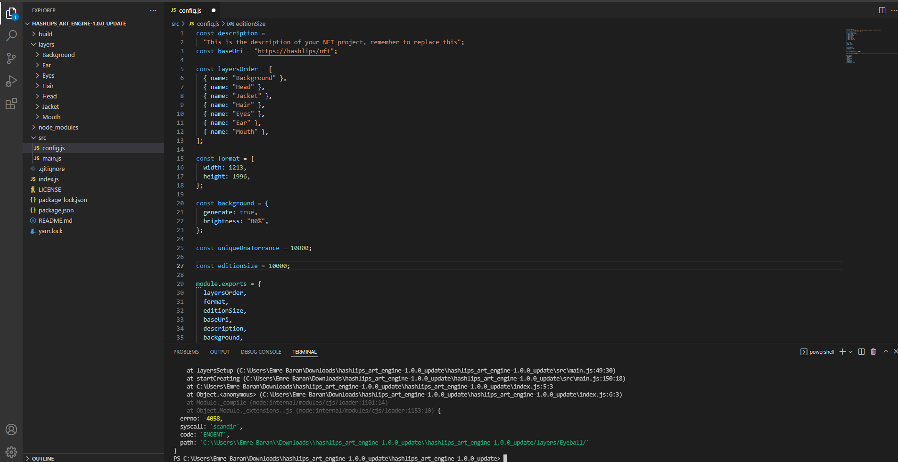Follow the https://hashlips/nft link in code
Screen dimensions: 898x462
pos(294,51)
